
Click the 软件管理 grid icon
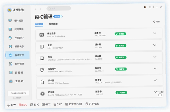[x=11, y=64]
